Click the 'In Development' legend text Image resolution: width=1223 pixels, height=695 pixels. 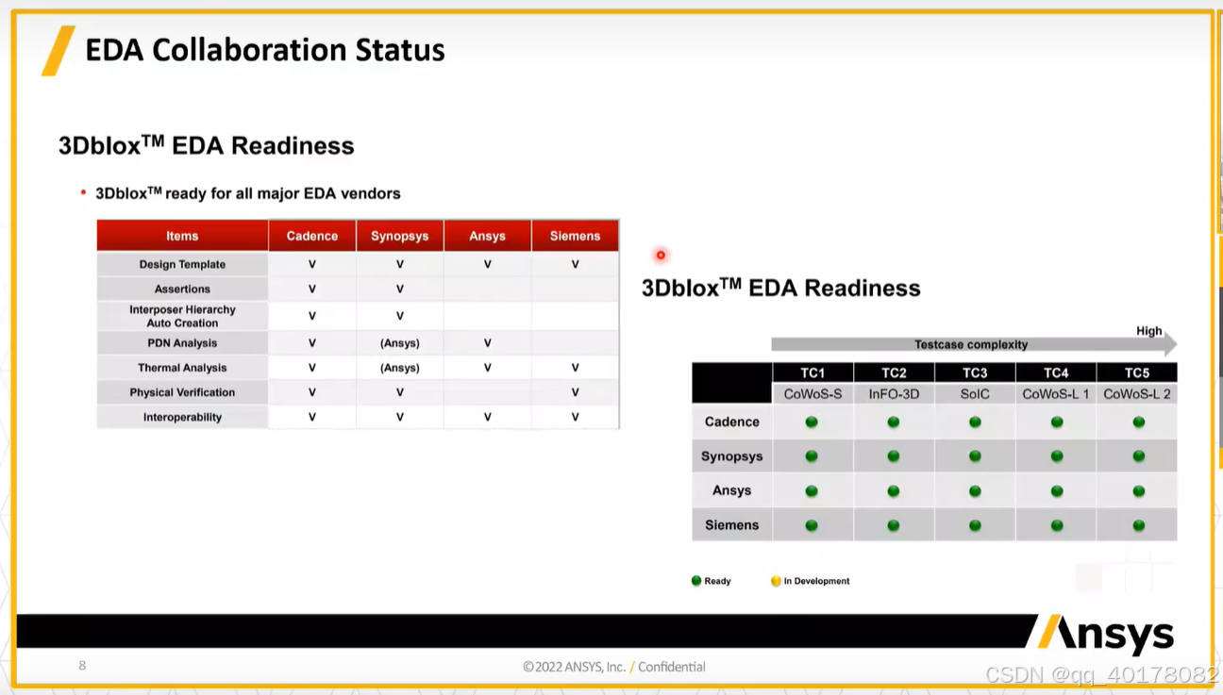tap(816, 581)
